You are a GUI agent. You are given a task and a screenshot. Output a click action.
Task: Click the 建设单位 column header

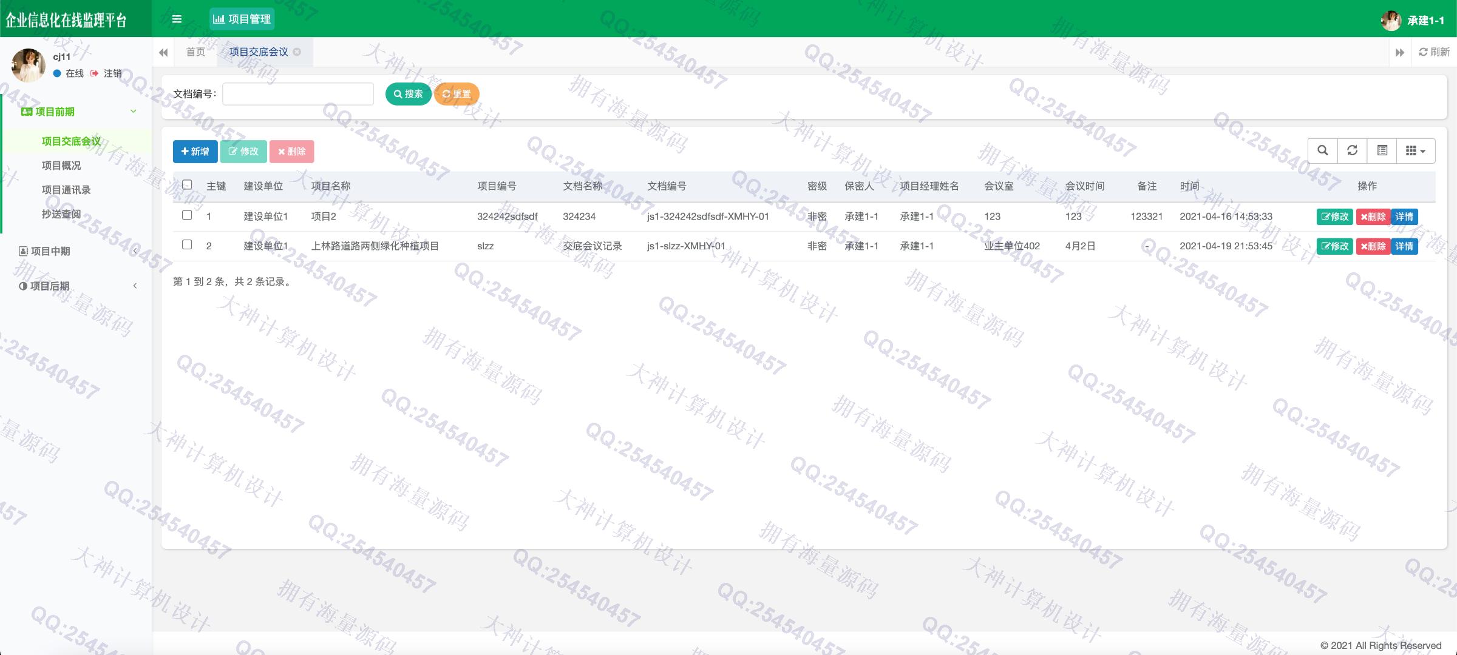click(263, 186)
